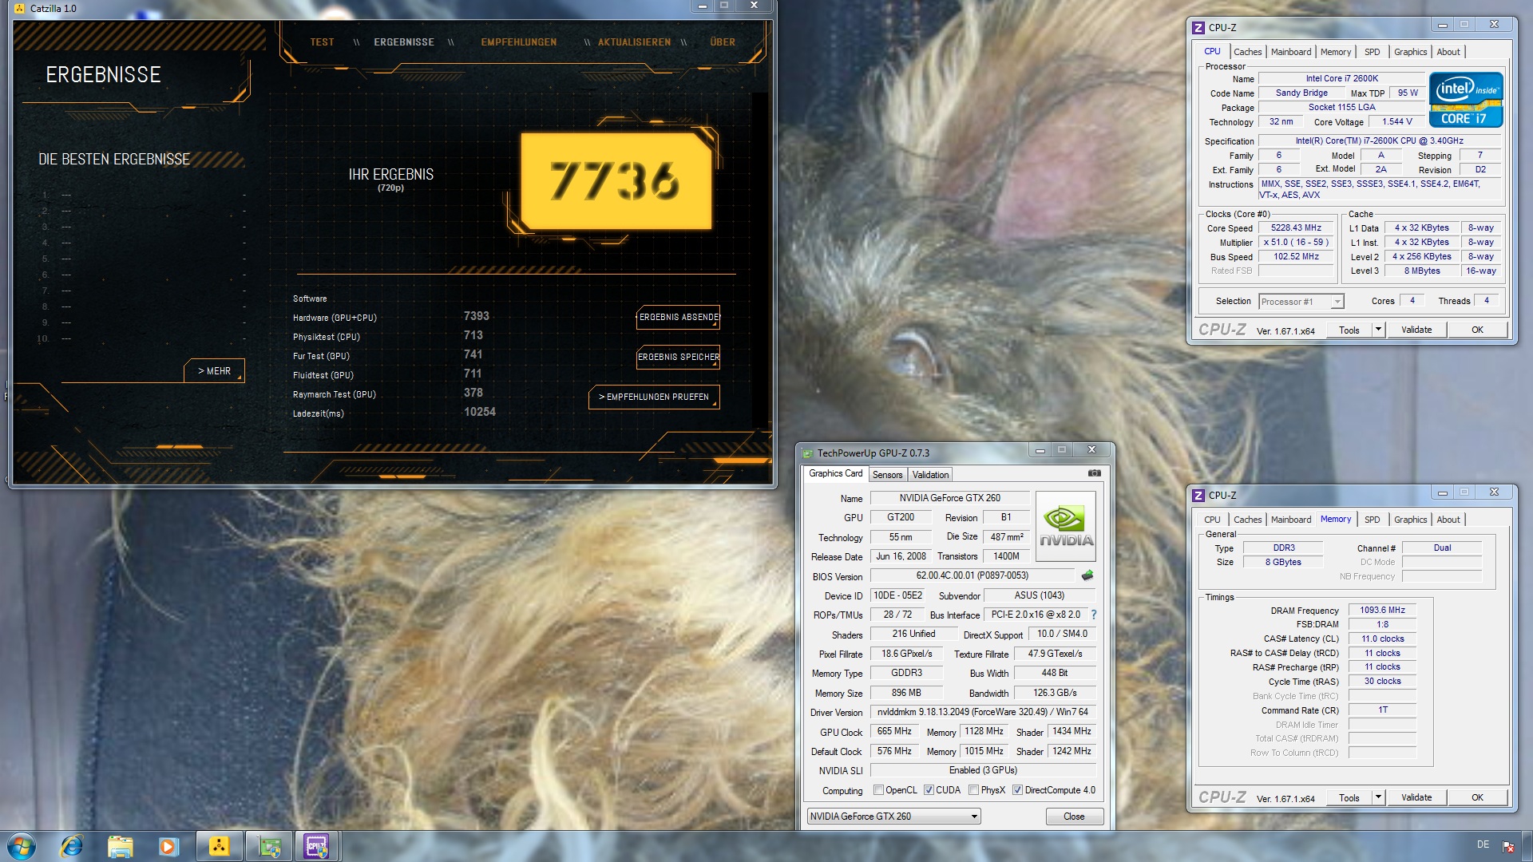Open Graphics tab in bottom CPU-Z window
Image resolution: width=1533 pixels, height=862 pixels.
pyautogui.click(x=1410, y=520)
